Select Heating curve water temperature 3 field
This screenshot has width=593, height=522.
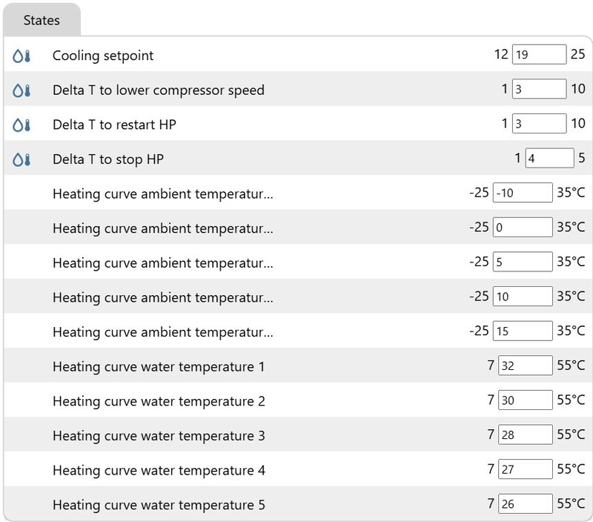point(526,435)
